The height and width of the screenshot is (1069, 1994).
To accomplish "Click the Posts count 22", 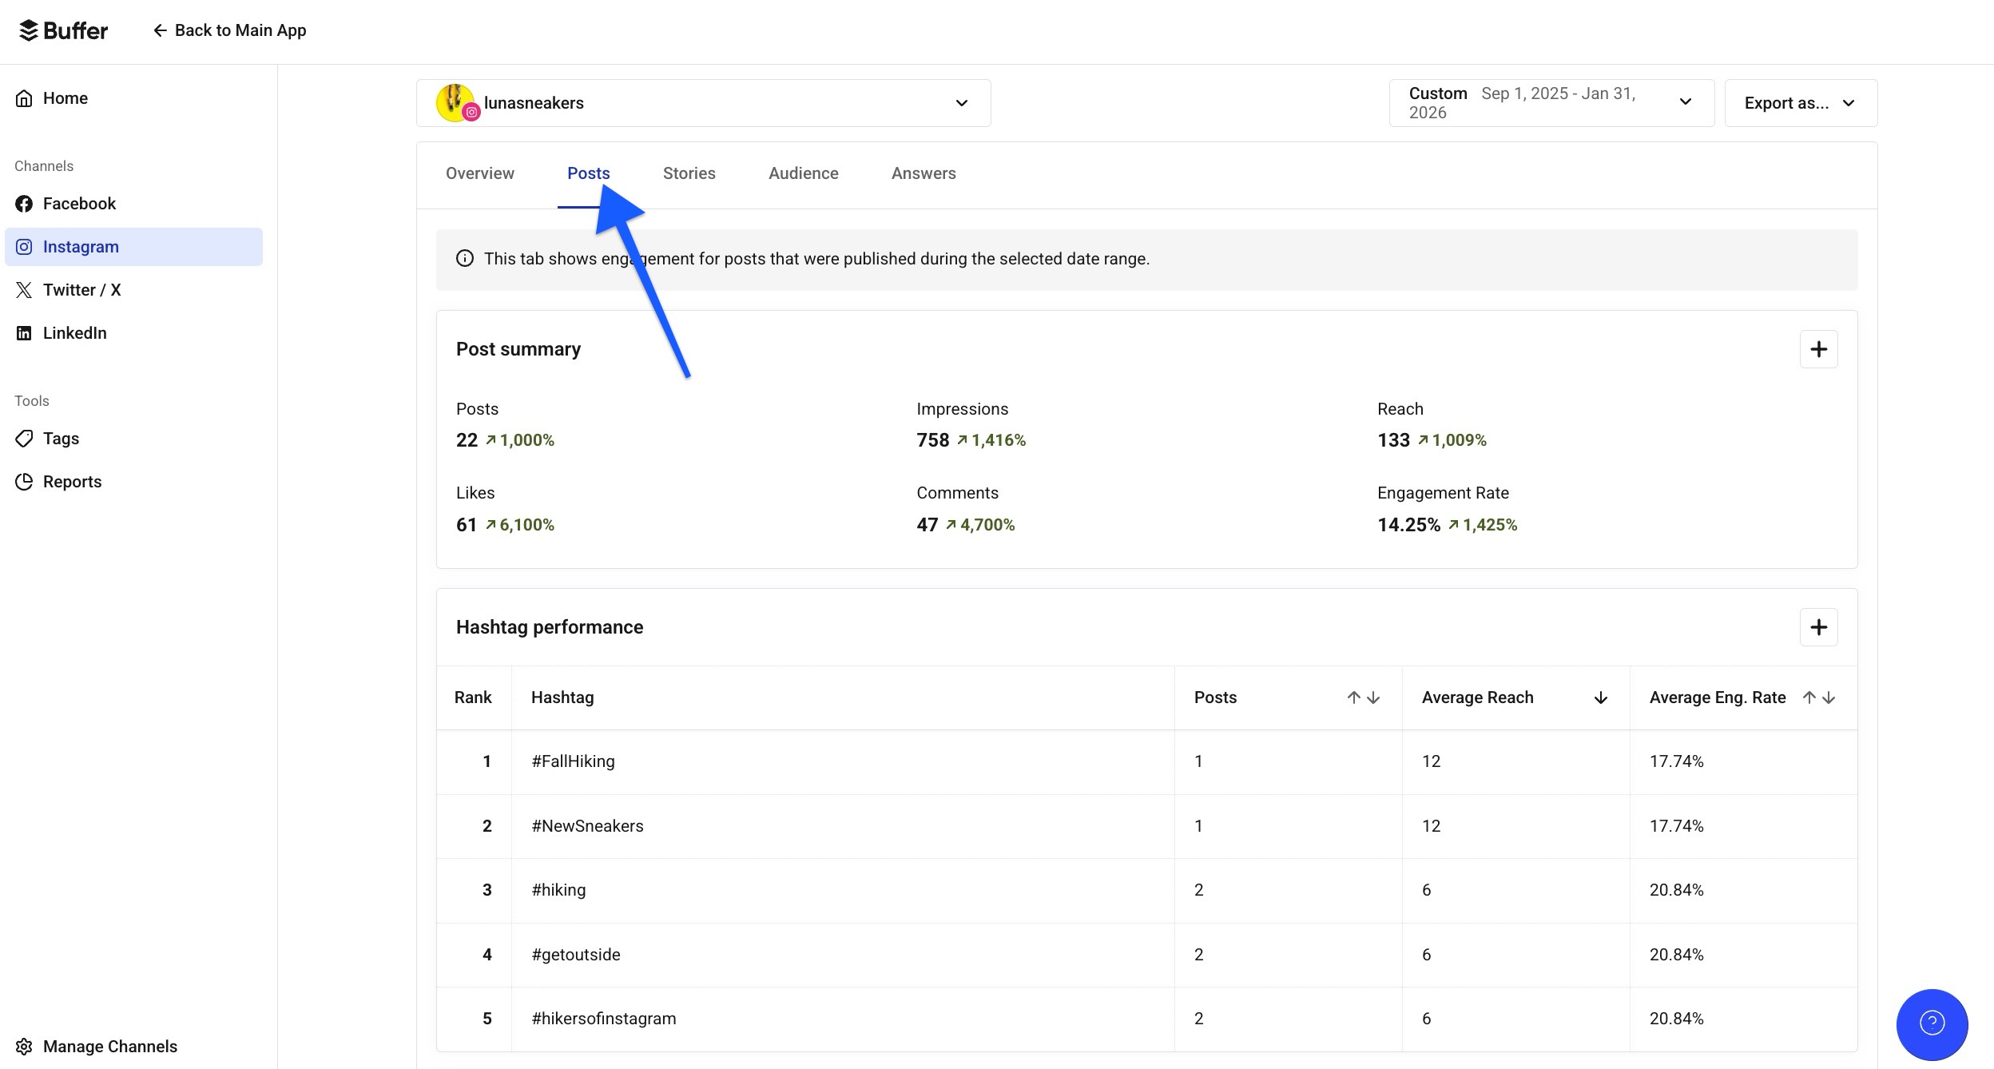I will click(467, 440).
